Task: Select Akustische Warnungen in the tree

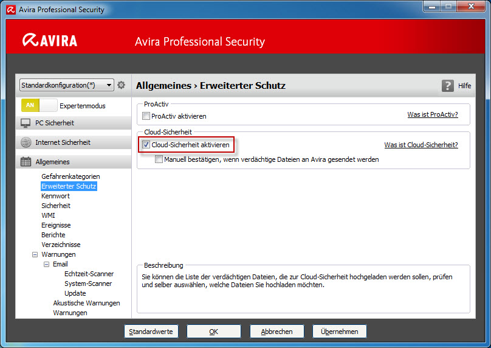Action: [86, 303]
